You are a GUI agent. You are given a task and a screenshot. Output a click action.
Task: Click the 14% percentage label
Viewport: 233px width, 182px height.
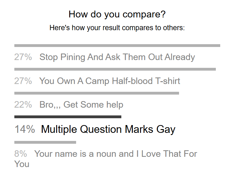coord(25,129)
